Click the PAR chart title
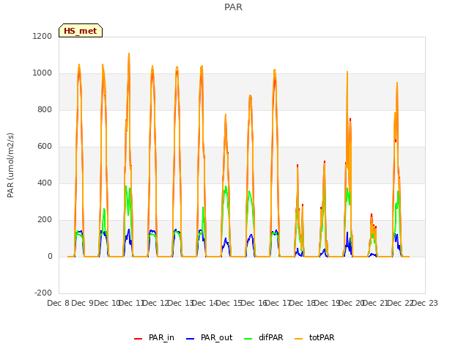Screen dimensions: 469x352 [x=233, y=7]
